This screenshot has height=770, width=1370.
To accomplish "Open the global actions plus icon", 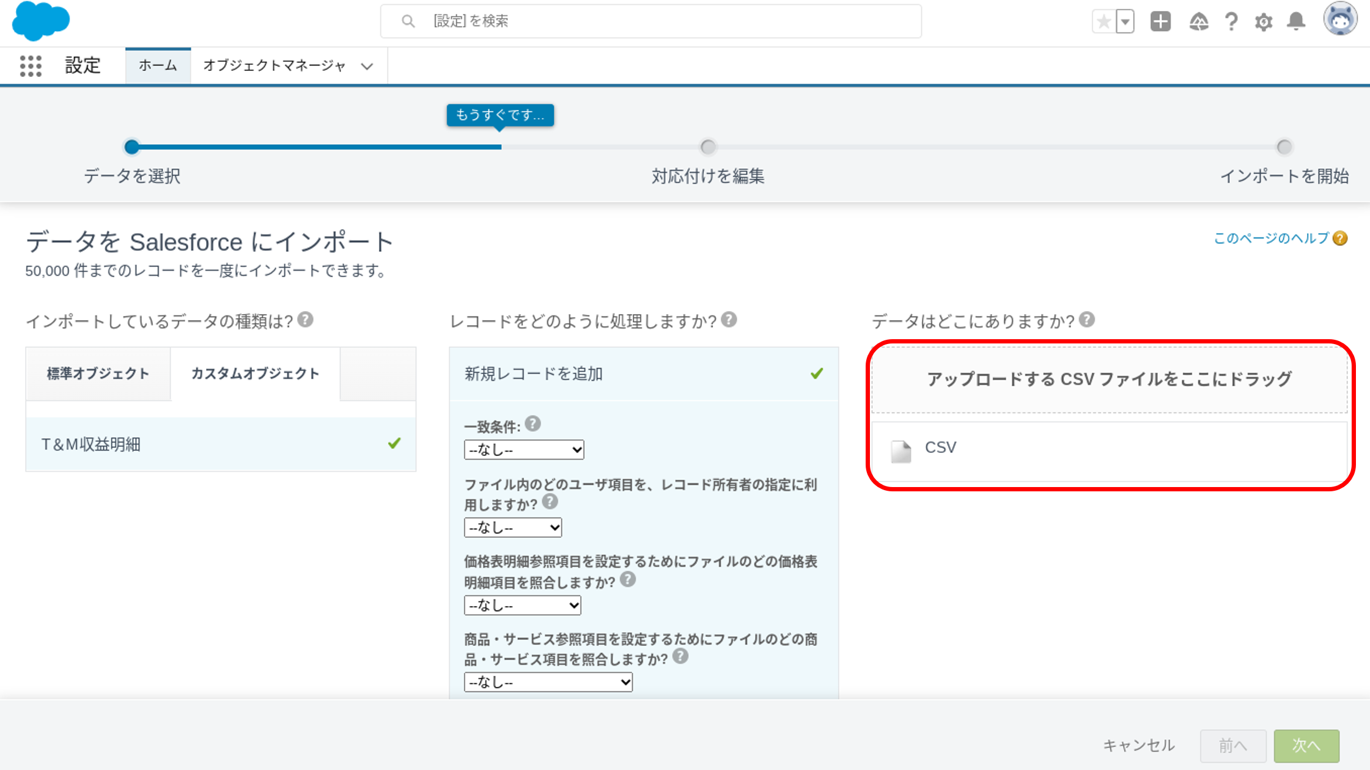I will [1160, 21].
